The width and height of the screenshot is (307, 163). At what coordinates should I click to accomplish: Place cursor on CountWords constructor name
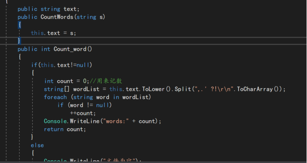point(57,17)
